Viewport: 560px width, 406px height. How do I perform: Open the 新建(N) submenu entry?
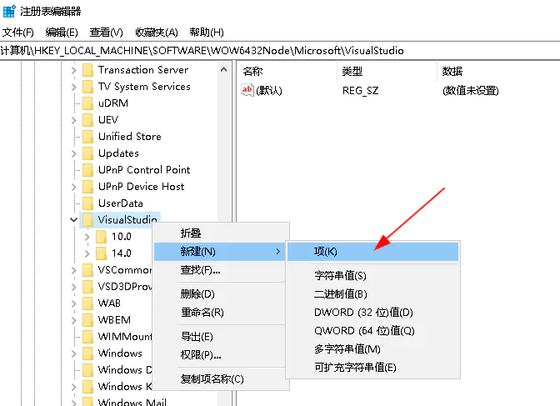point(220,252)
